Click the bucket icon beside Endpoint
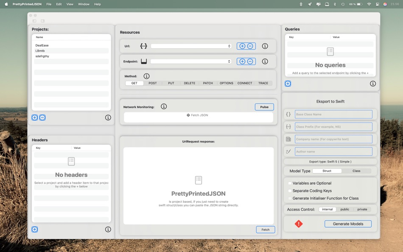 [x=144, y=61]
